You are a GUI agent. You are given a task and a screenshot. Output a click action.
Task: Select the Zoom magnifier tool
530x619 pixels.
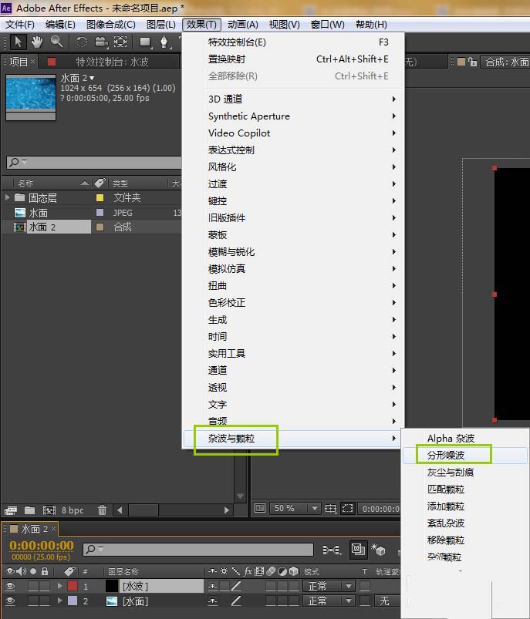(x=57, y=42)
